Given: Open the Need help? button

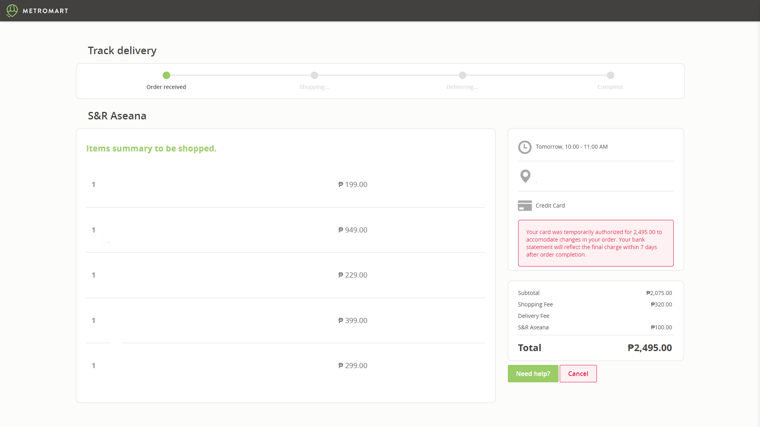Looking at the screenshot, I should (x=533, y=374).
